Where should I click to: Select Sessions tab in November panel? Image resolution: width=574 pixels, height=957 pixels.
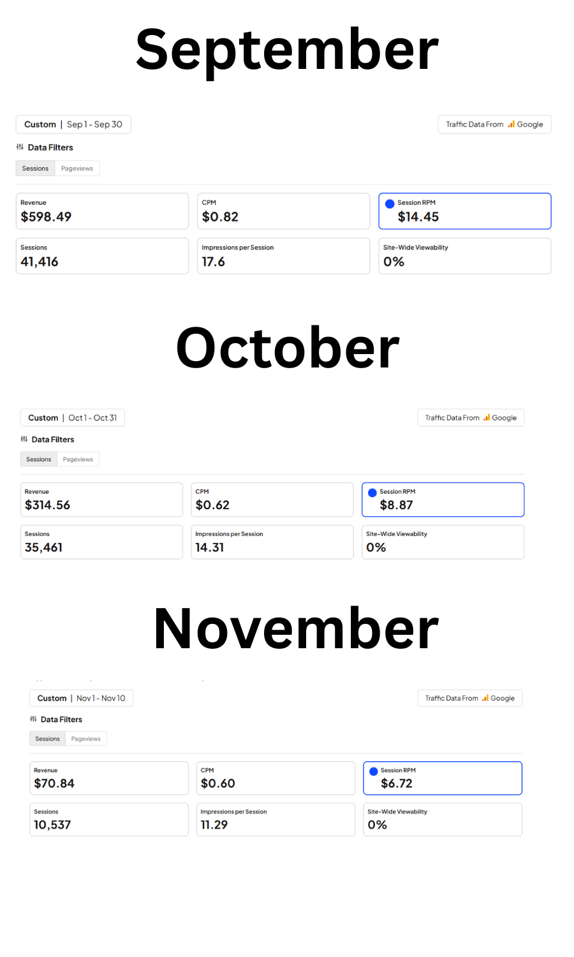tap(47, 739)
